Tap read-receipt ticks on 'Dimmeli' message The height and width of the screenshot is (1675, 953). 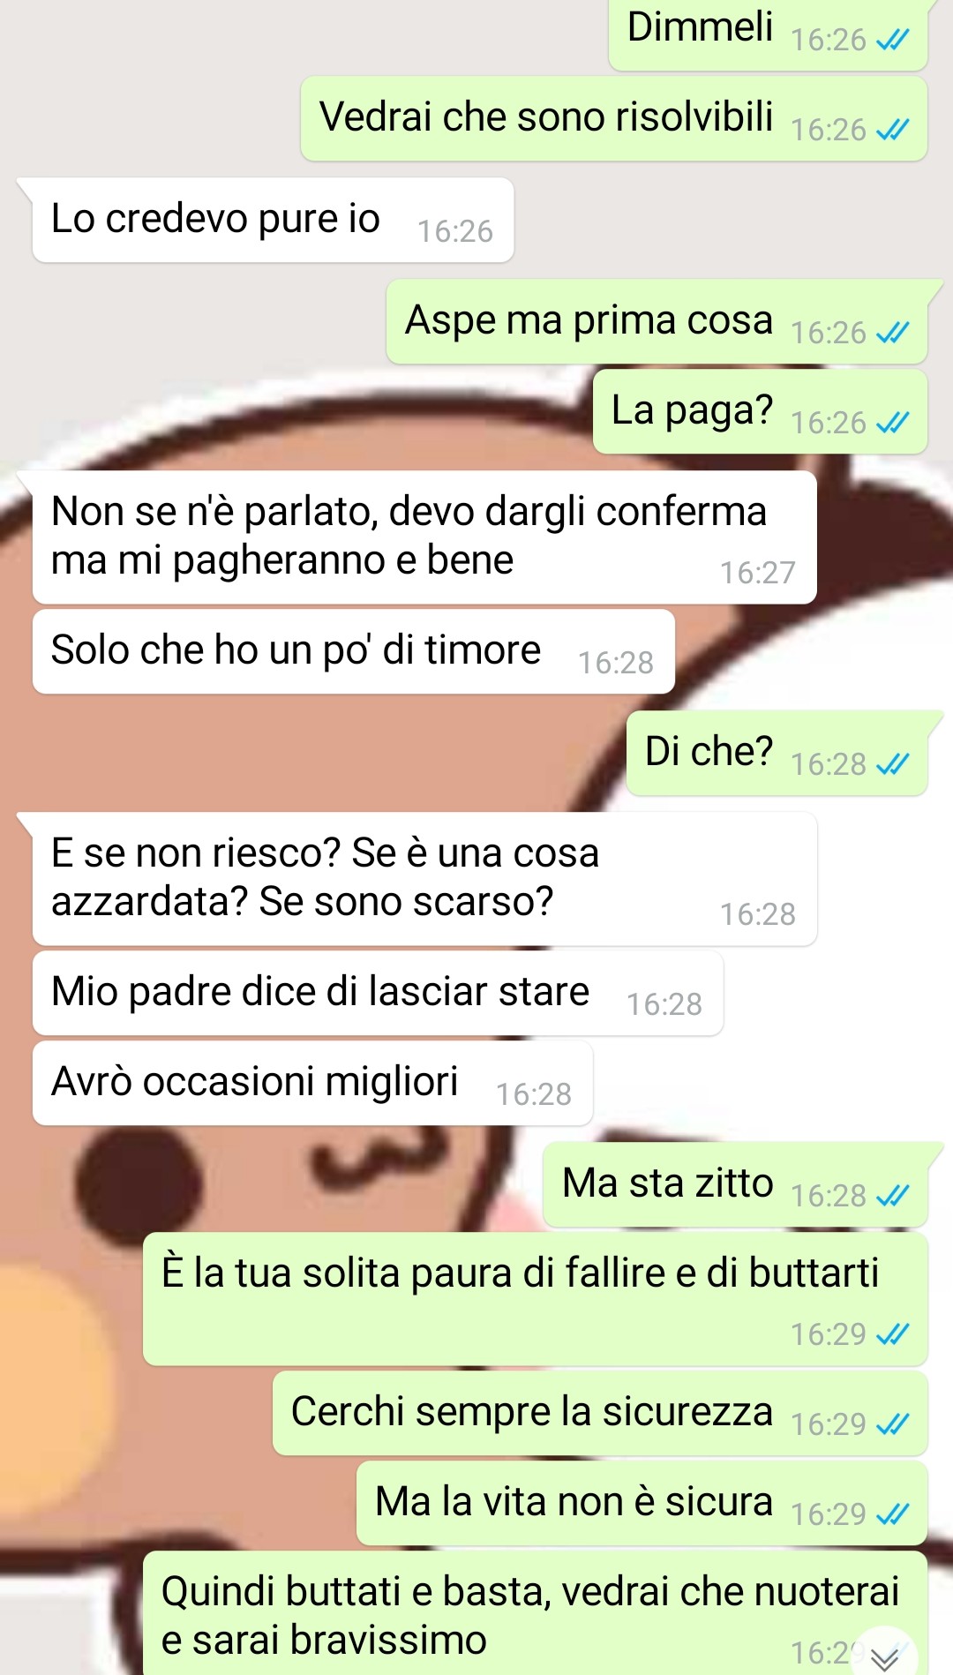click(892, 40)
